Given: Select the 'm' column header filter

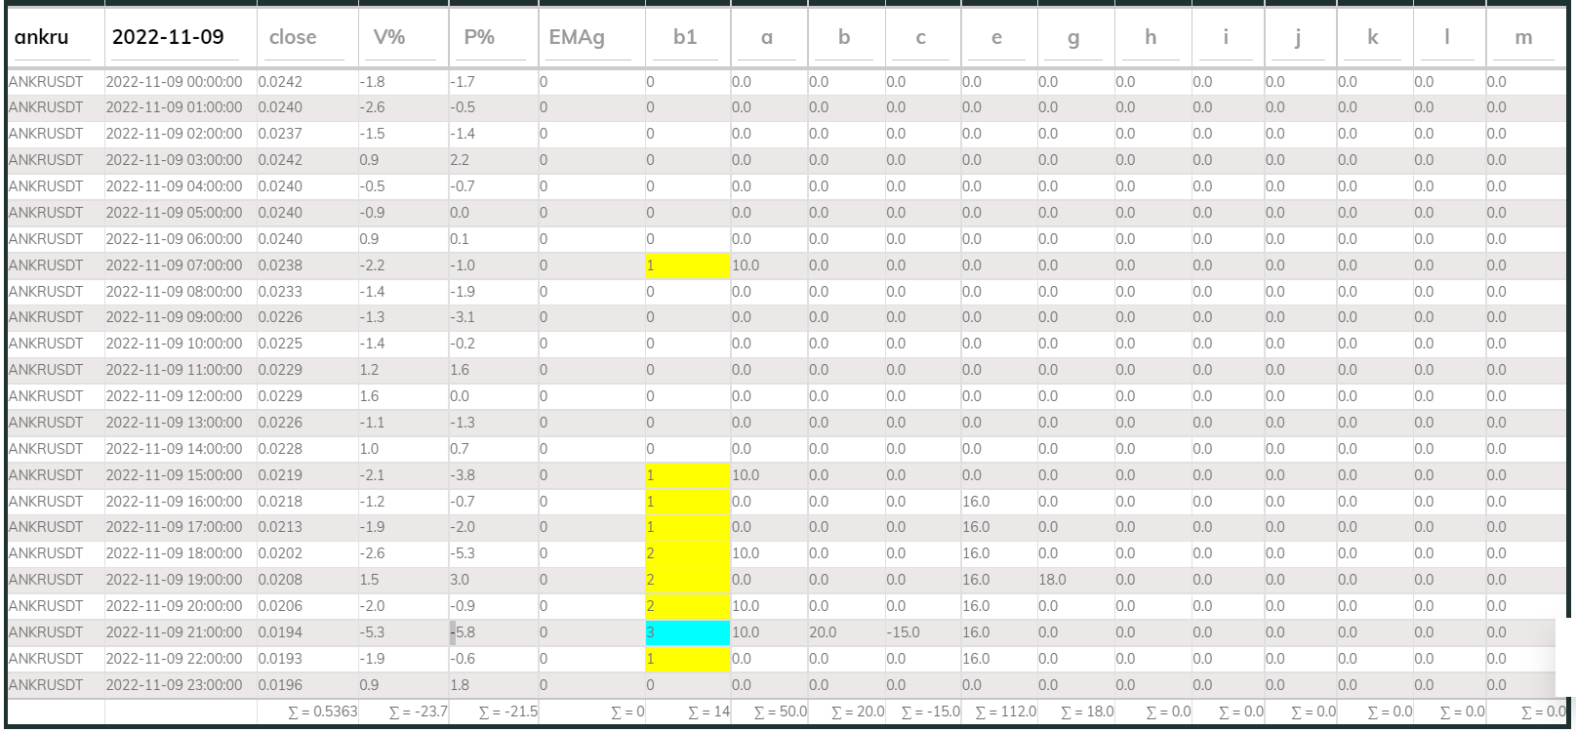Looking at the screenshot, I should click(x=1523, y=37).
